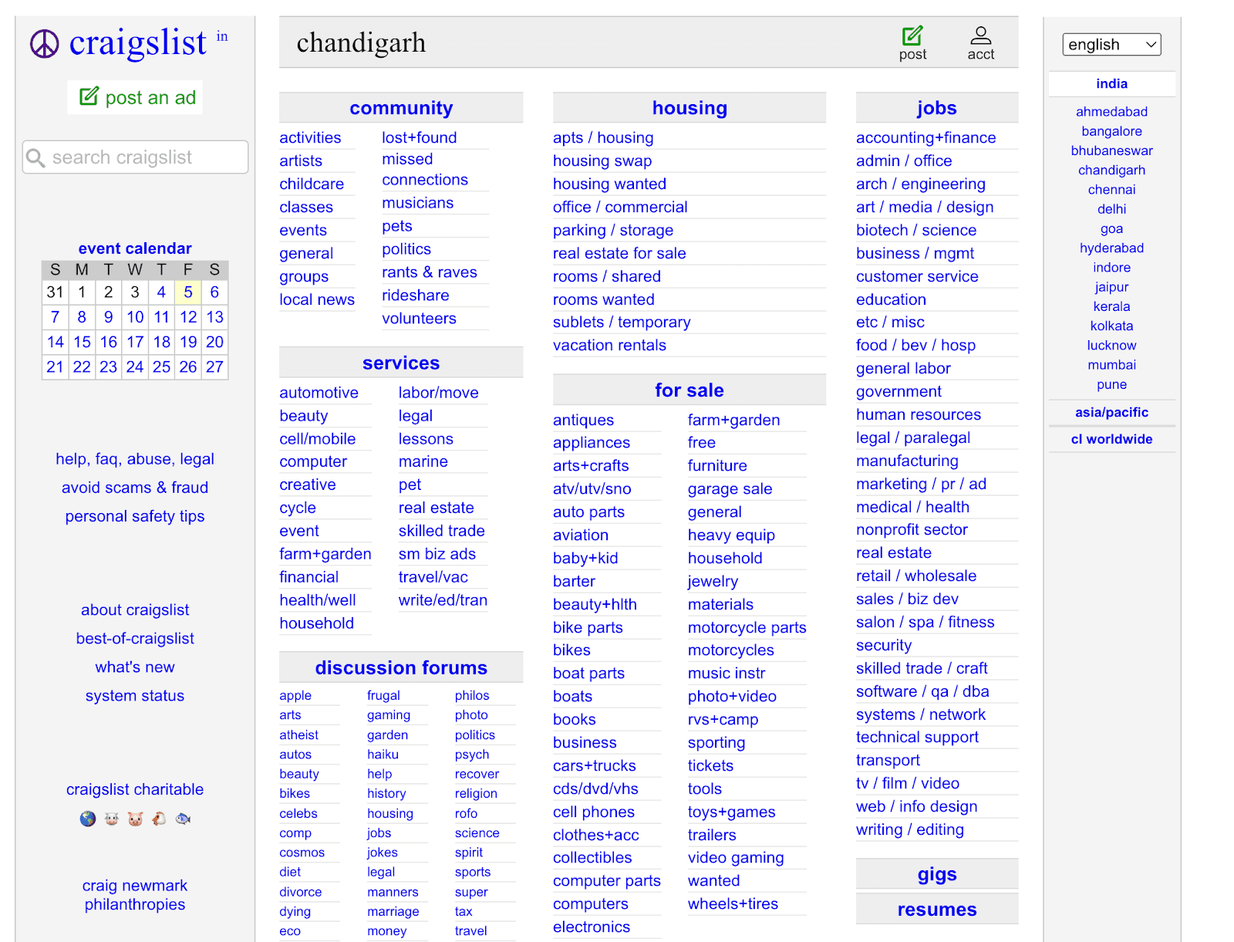Open avoid scams & fraud link
The height and width of the screenshot is (942, 1234).
coord(135,488)
